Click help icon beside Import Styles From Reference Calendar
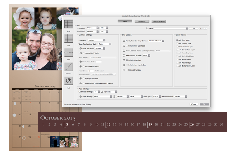 pos(80,83)
